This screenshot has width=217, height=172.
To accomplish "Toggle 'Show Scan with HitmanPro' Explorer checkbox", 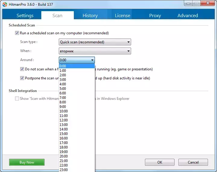I will point(17,99).
